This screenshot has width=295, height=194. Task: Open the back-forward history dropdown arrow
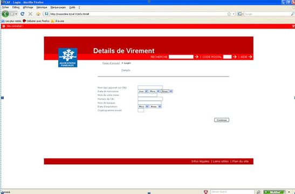coord(16,14)
